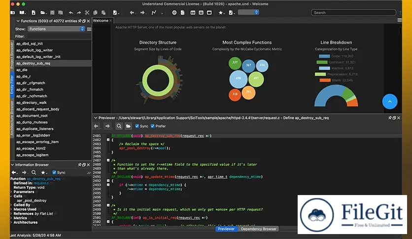Collapse code fold at line 2502
412x239 pixels.
coord(108,222)
